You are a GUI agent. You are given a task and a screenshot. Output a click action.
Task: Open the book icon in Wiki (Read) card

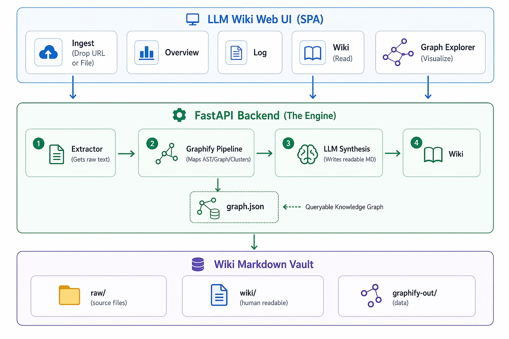pos(312,53)
